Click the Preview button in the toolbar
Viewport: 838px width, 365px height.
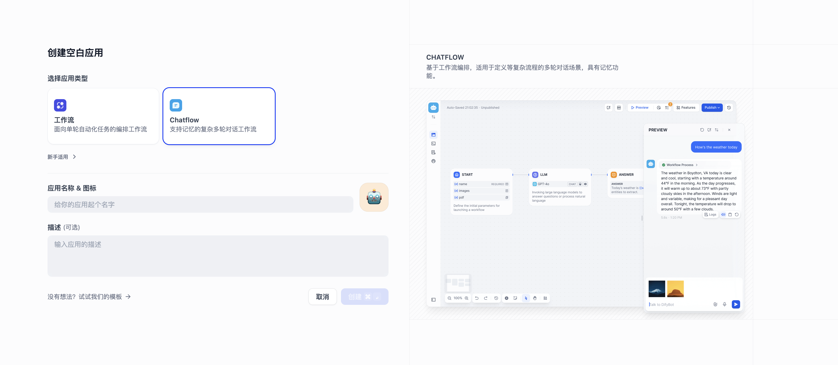point(640,108)
